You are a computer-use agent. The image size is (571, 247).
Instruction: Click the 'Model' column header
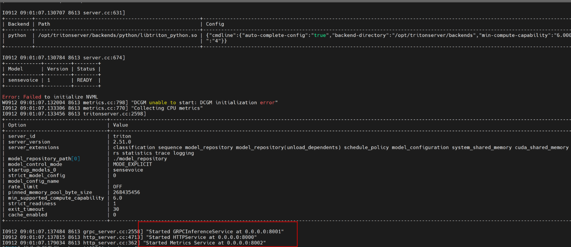click(15, 69)
